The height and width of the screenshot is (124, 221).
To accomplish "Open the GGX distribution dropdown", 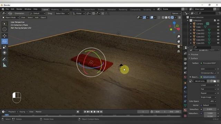I will 208,69.
